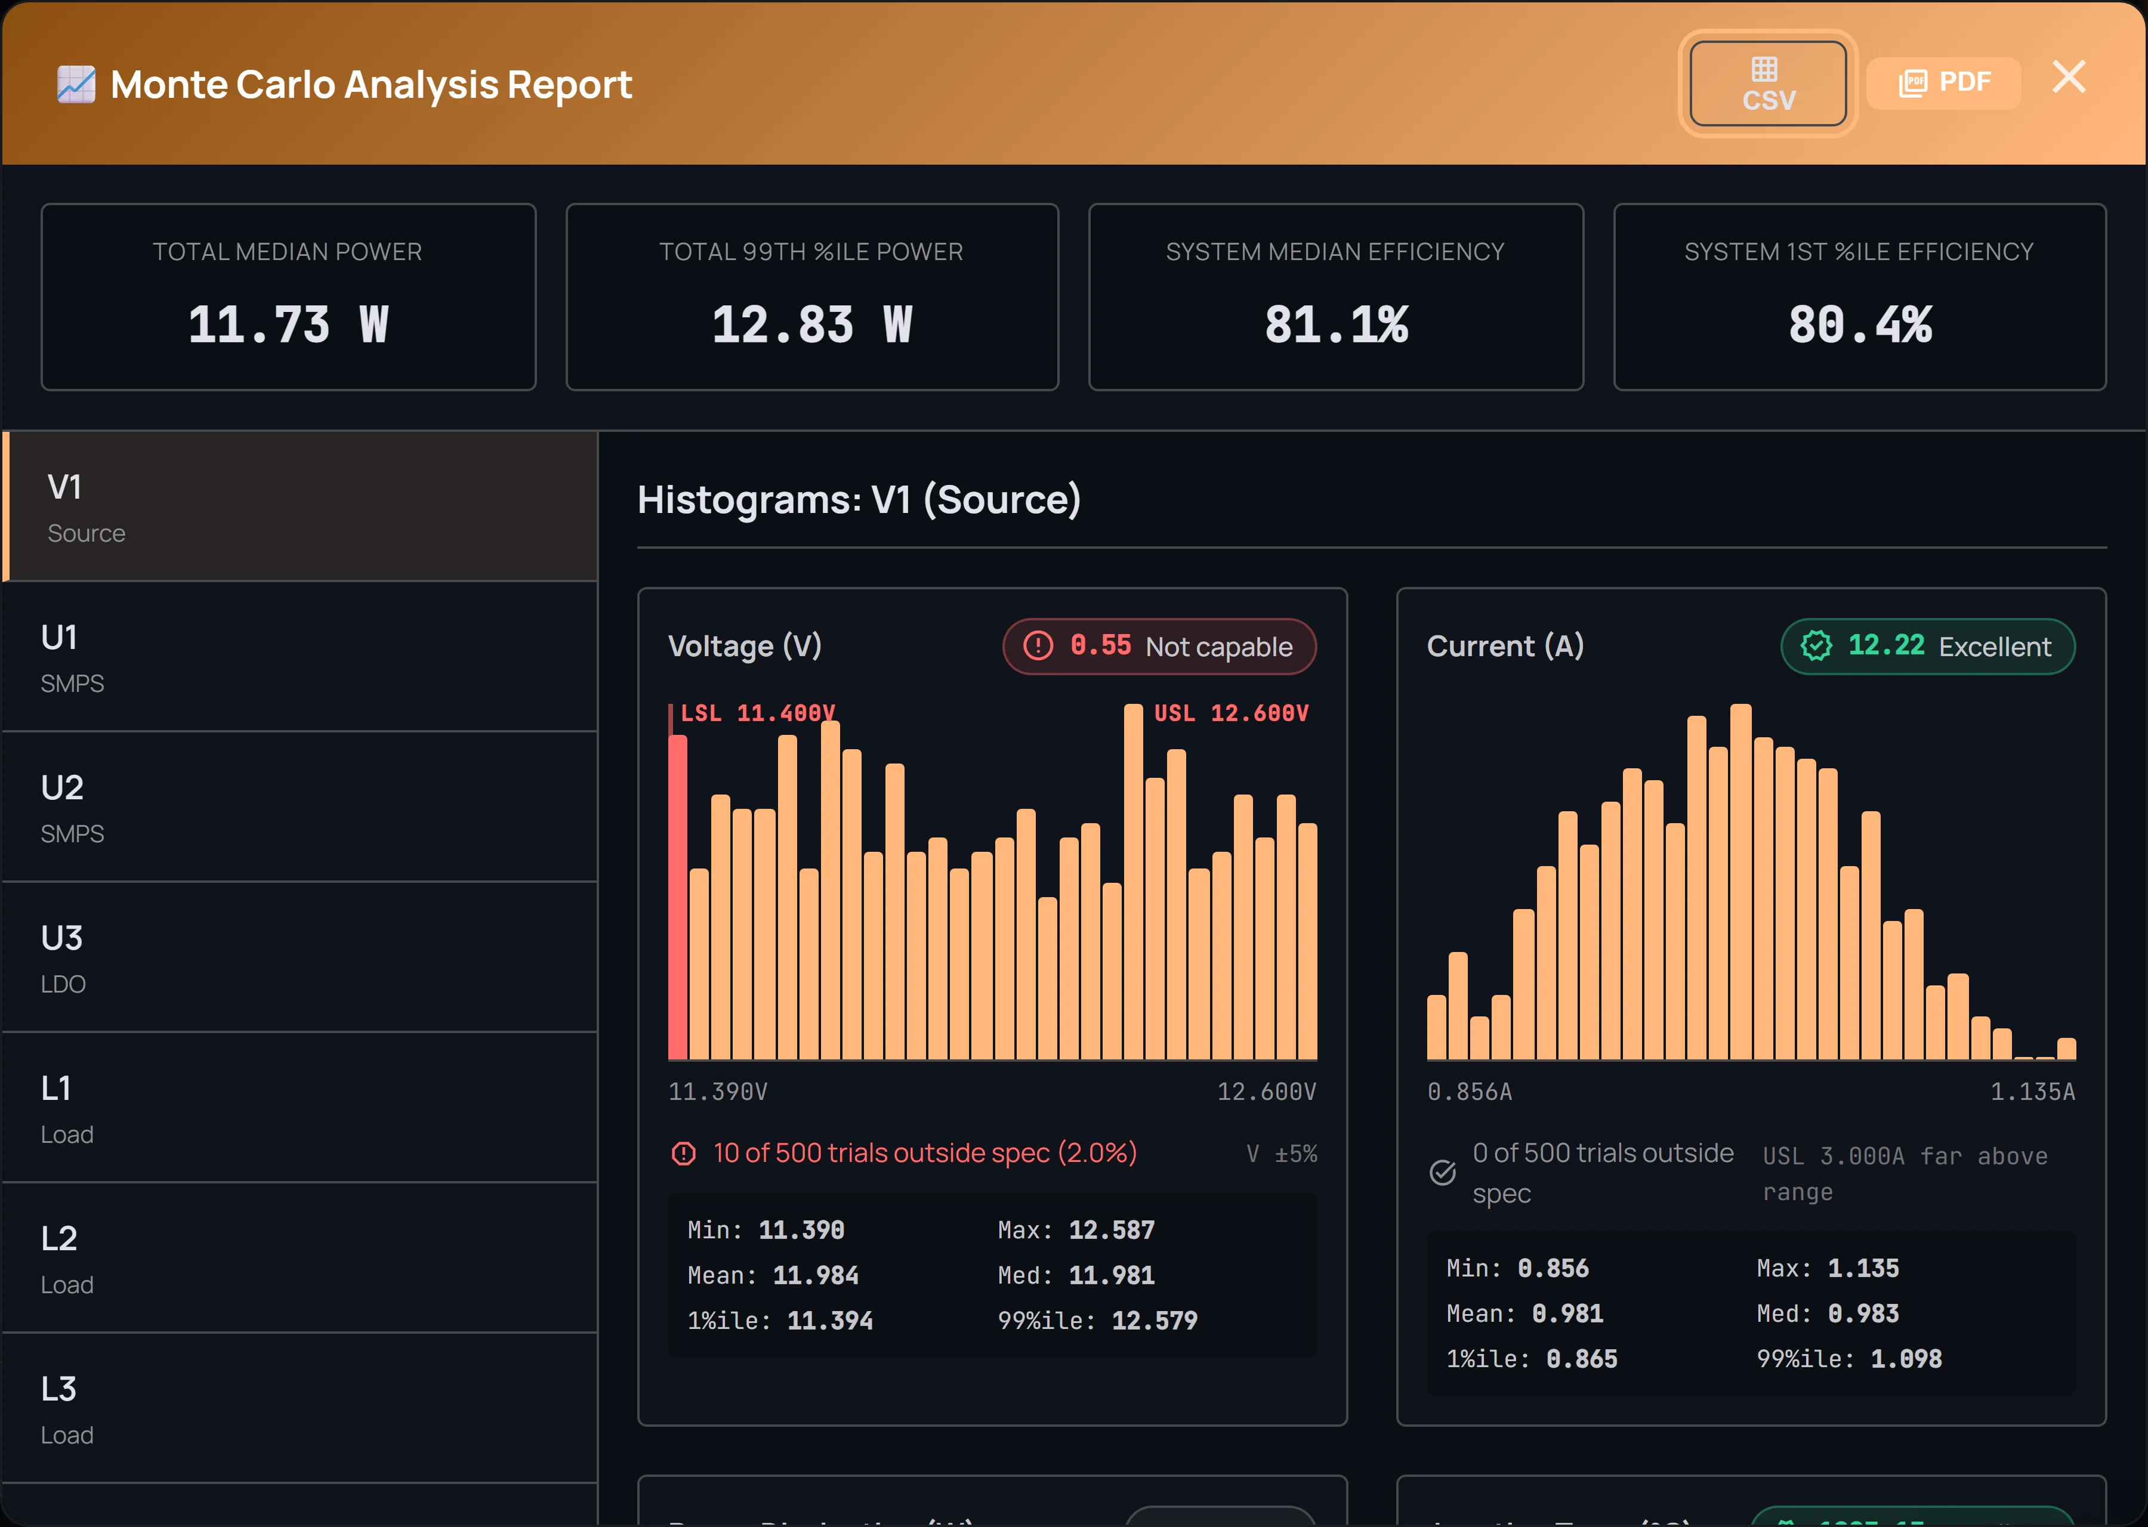Click the voltage Med value 11.981
Image resolution: width=2148 pixels, height=1527 pixels.
1112,1275
